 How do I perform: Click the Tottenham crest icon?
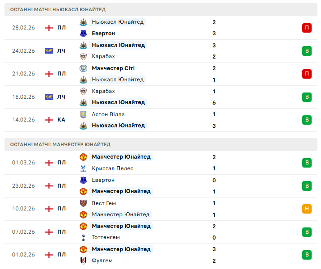(83, 237)
